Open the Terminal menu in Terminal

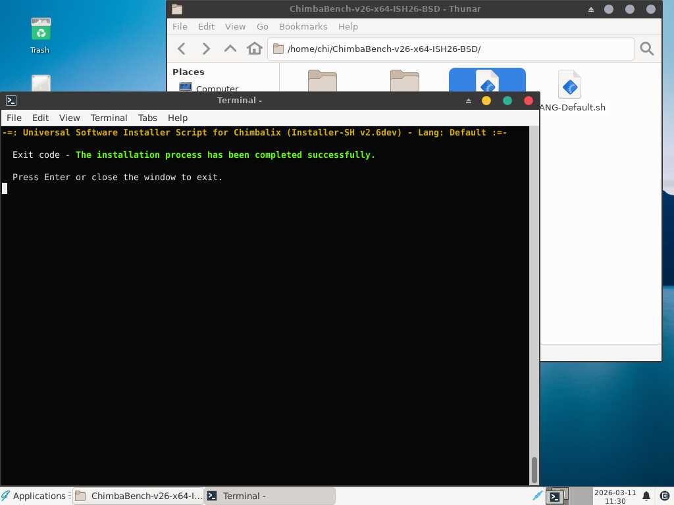click(x=109, y=118)
